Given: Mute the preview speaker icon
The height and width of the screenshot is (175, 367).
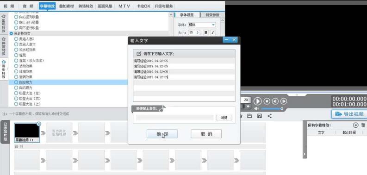Looking at the screenshot, I should [257, 109].
